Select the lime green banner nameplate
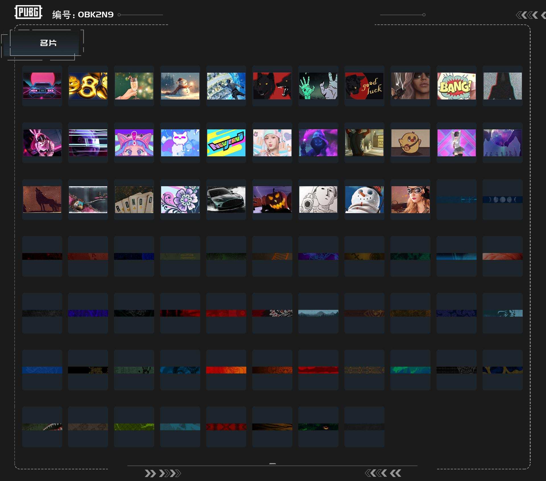 pos(134,427)
